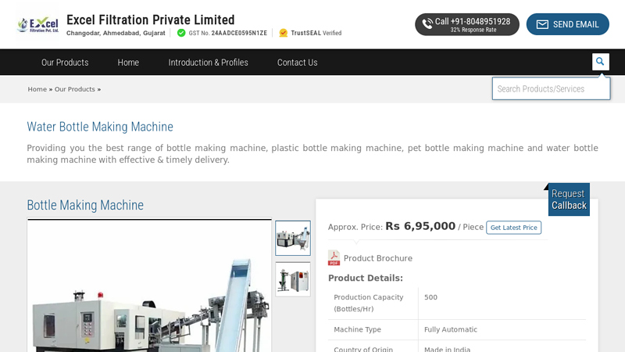Click the Our Products breadcrumb link
This screenshot has height=352, width=625.
click(x=74, y=89)
